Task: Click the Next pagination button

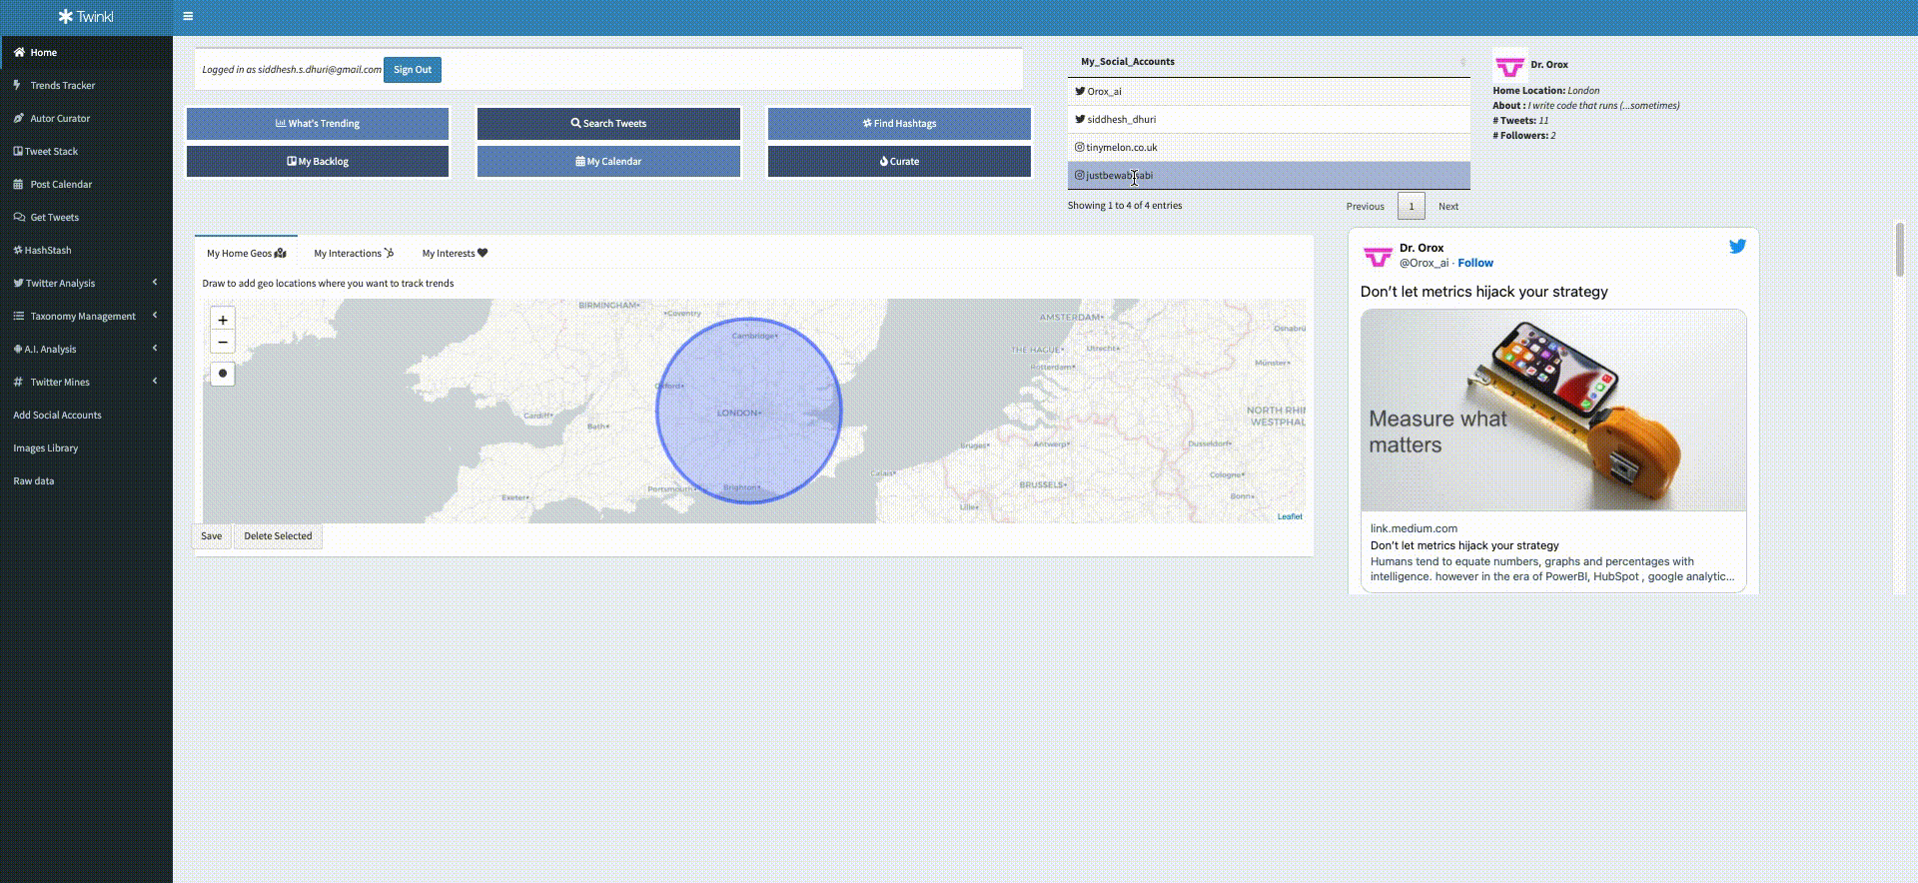Action: pos(1448,206)
